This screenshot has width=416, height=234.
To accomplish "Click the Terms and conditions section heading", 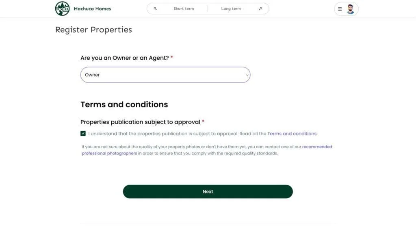I will [x=124, y=104].
